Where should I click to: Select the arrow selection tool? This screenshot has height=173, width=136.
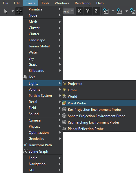tap(6, 11)
